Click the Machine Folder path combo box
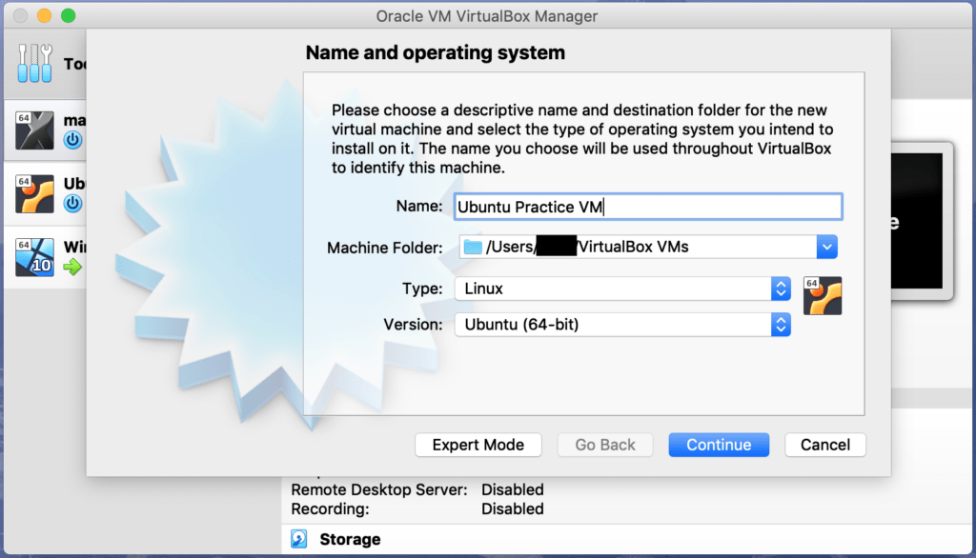Screen dimensions: 976x558 [x=648, y=247]
